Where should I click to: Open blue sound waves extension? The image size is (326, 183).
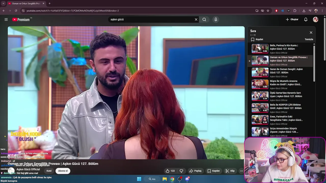click(x=282, y=11)
